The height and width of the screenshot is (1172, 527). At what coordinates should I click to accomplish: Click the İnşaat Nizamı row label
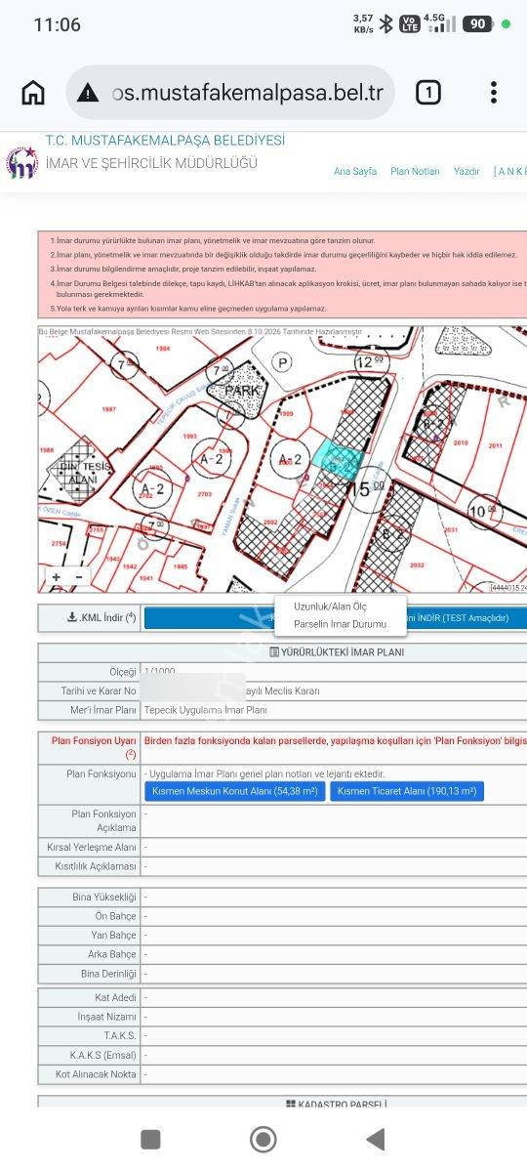(105, 1016)
